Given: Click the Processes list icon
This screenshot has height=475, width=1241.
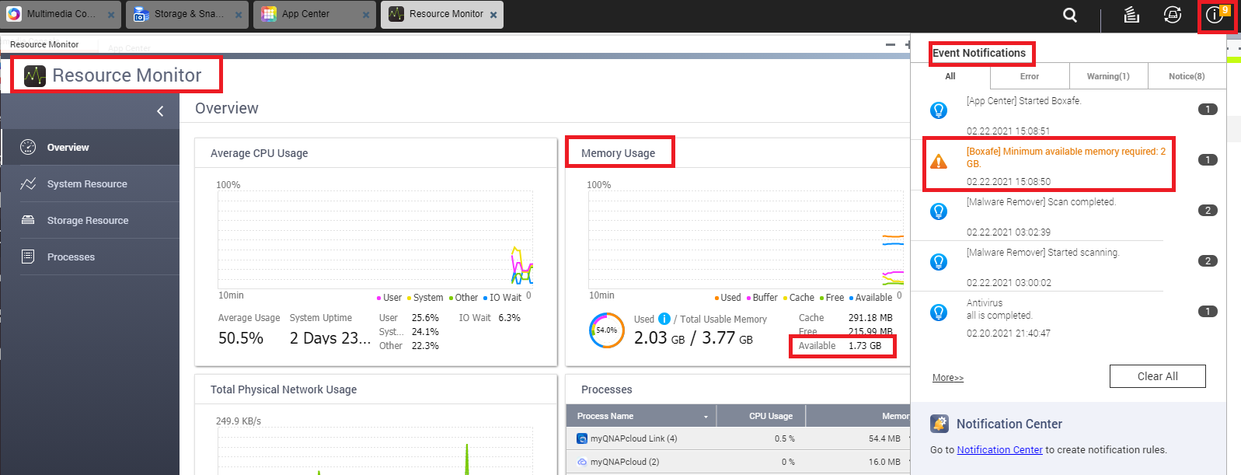Looking at the screenshot, I should click(x=28, y=257).
